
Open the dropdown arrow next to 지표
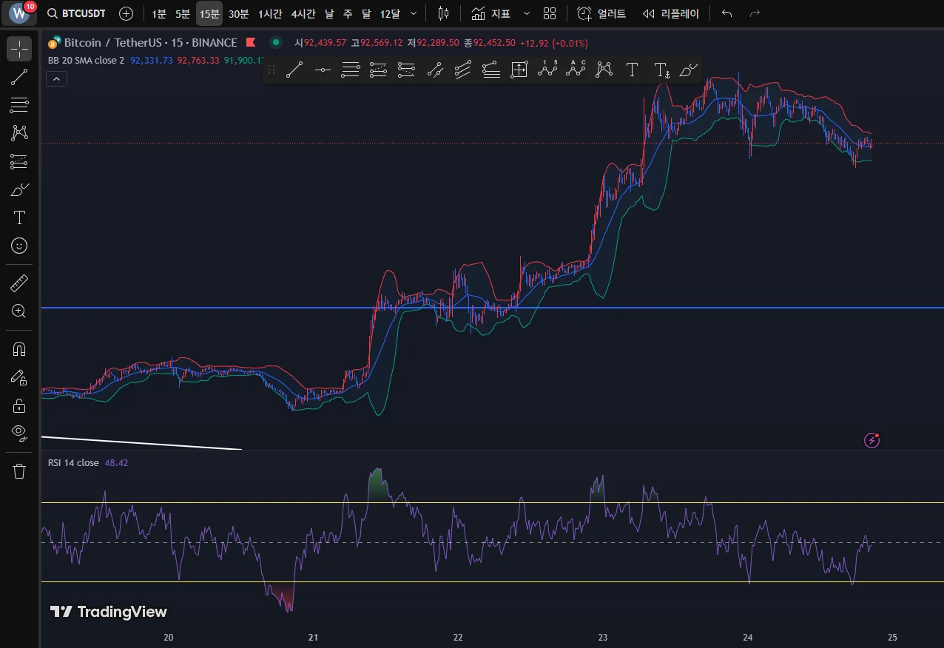click(526, 13)
